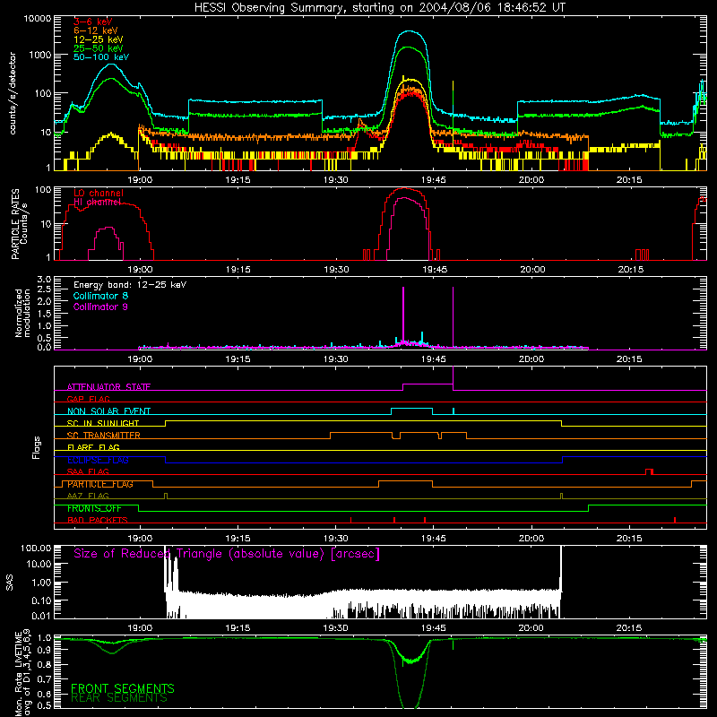Click 19:15 tick label under top count-rate plot
Screen dimensions: 717x717
click(238, 180)
